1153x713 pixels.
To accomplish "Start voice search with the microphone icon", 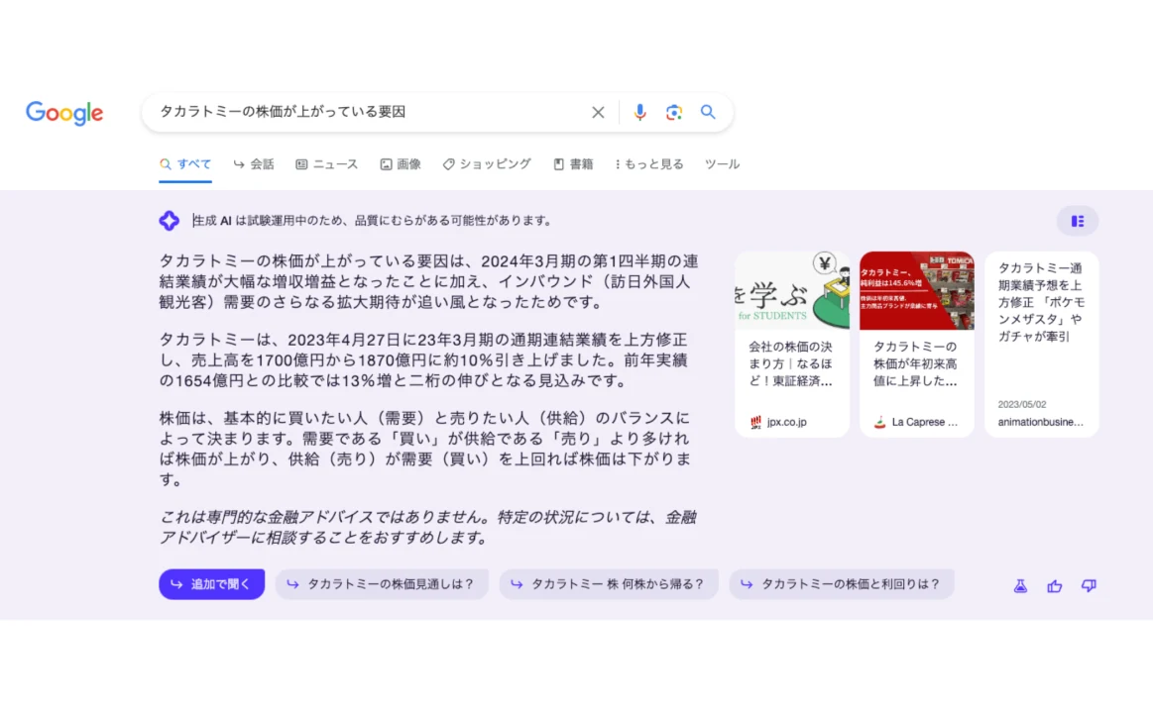I will (639, 112).
